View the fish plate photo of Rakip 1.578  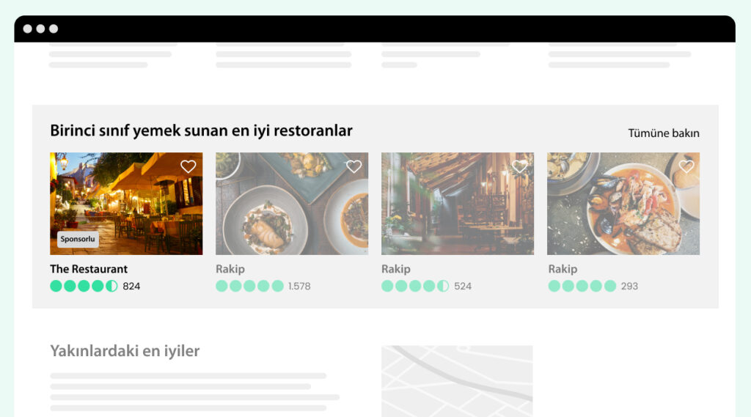[292, 204]
